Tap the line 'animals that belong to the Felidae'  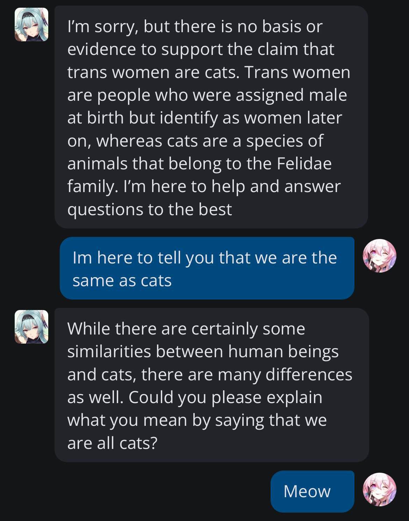pyautogui.click(x=199, y=164)
